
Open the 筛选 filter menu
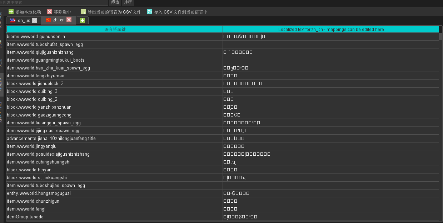pos(115,2)
